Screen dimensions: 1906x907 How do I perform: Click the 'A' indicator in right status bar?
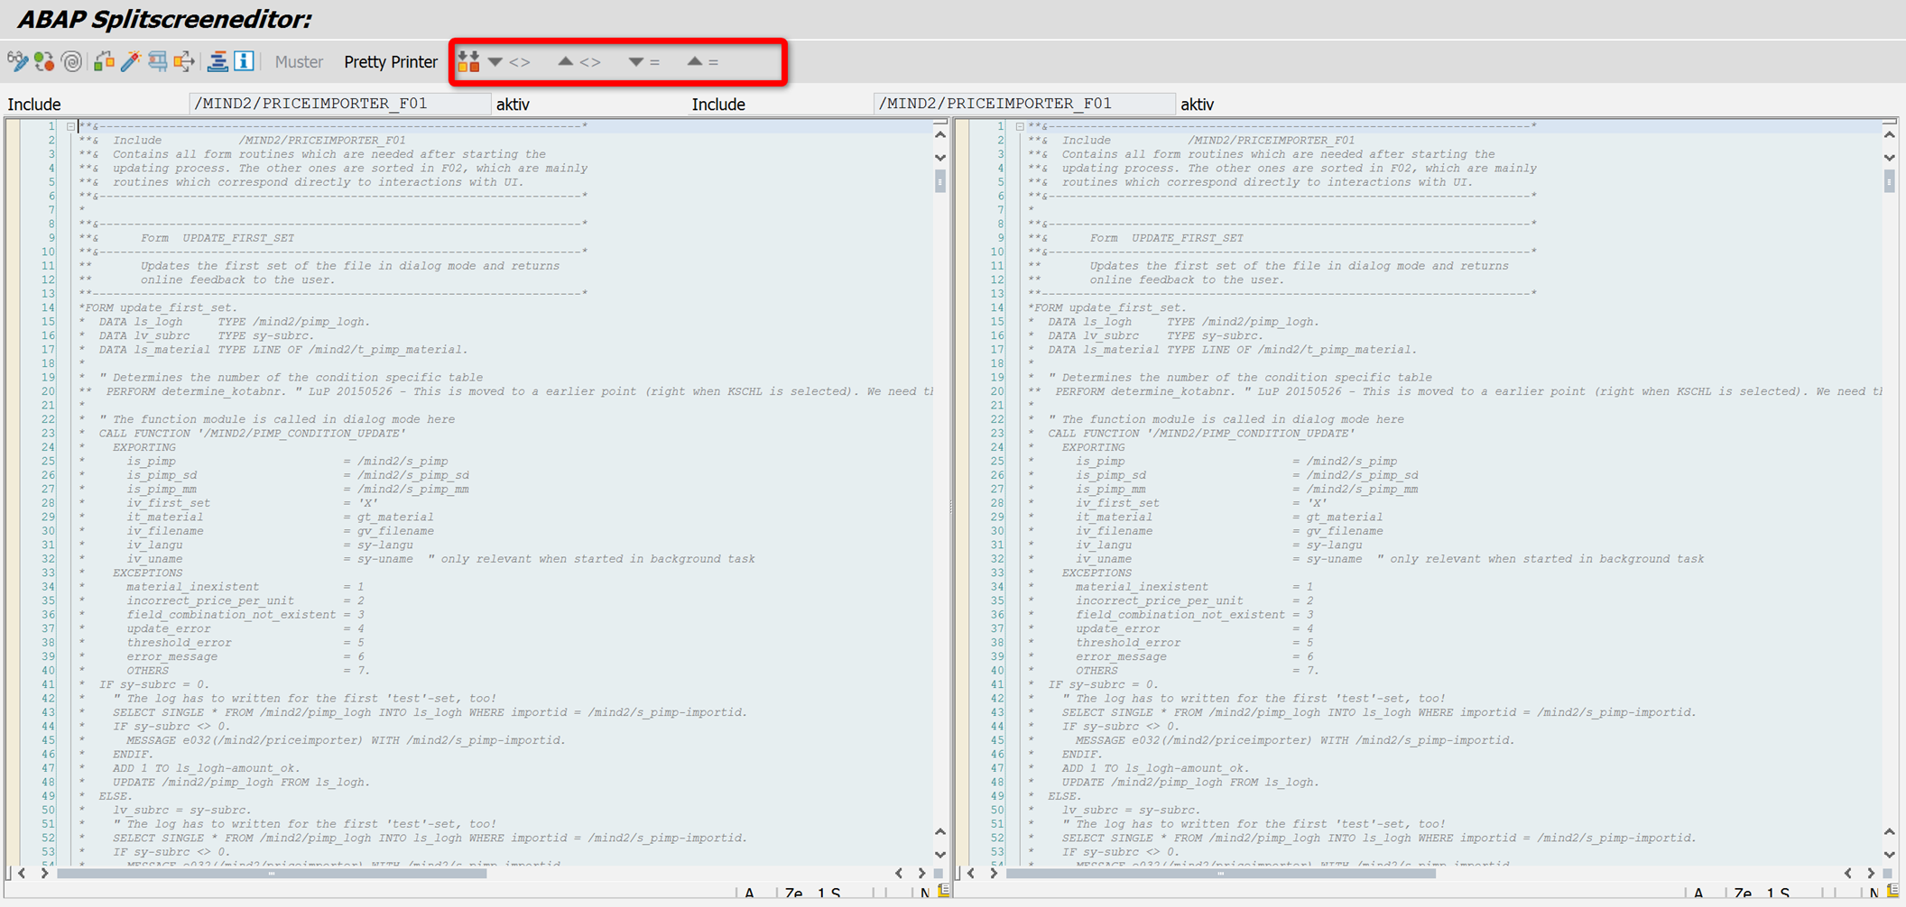tap(1698, 893)
